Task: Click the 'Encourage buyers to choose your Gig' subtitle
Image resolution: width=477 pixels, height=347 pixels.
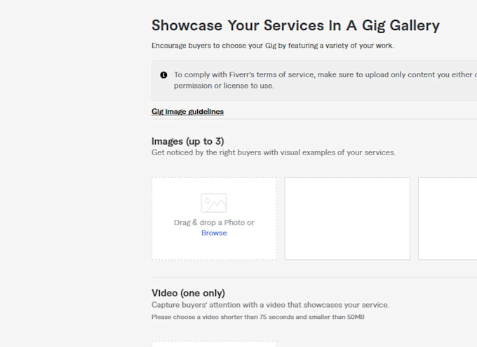Action: [273, 46]
